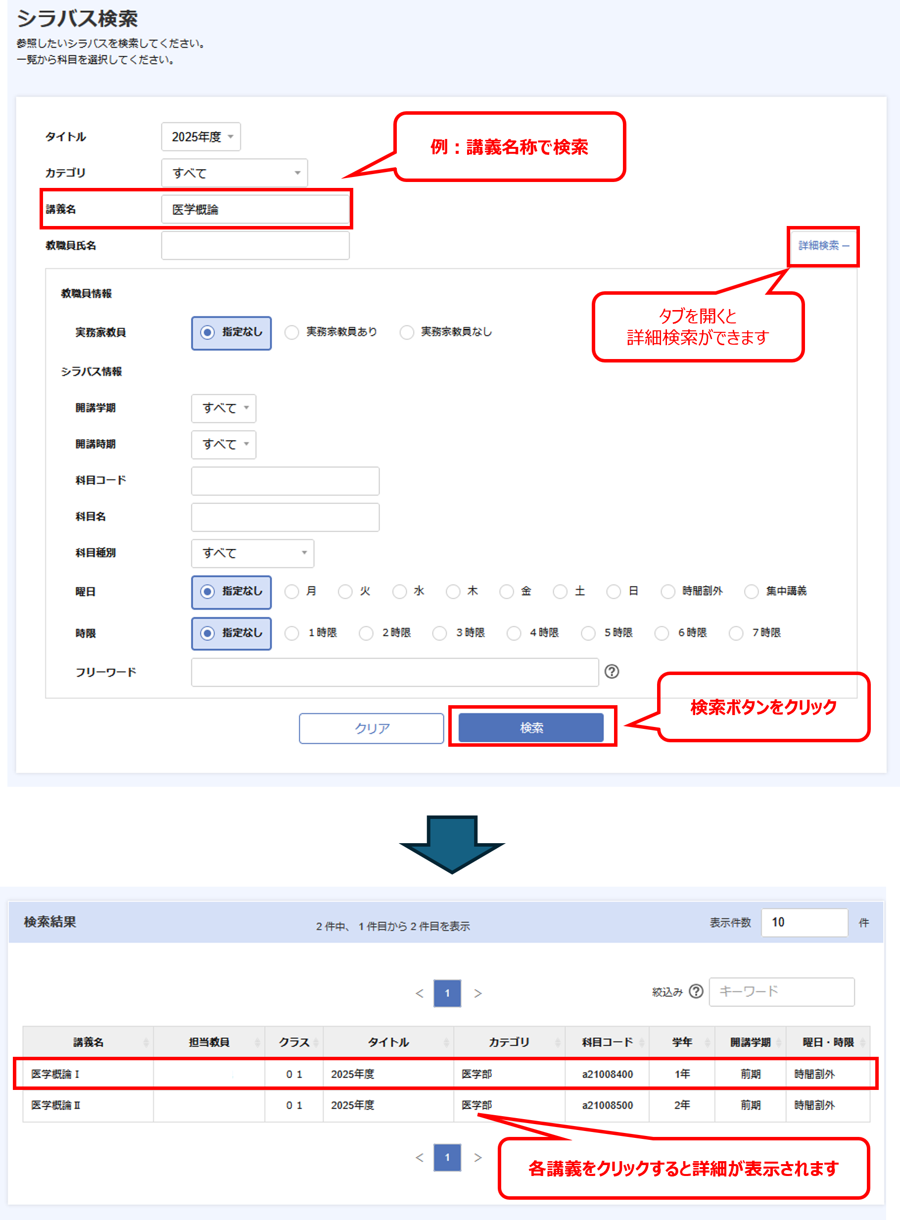Click the help icon beside フリーワード field

(x=611, y=671)
